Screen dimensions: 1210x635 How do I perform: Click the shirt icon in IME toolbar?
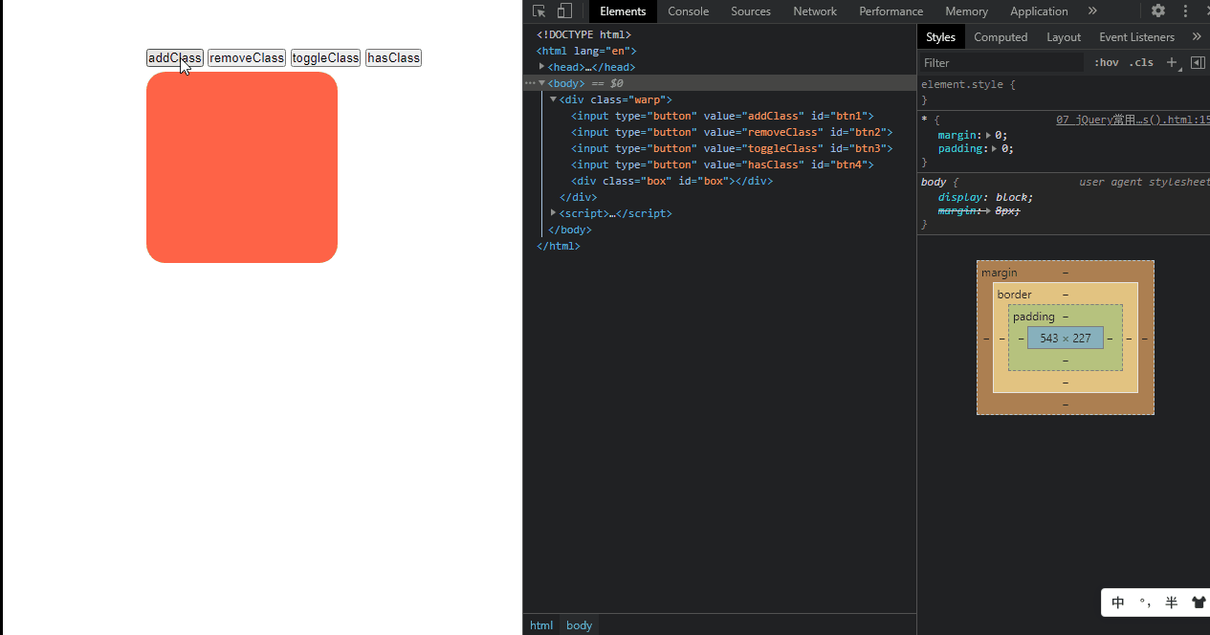[1199, 602]
